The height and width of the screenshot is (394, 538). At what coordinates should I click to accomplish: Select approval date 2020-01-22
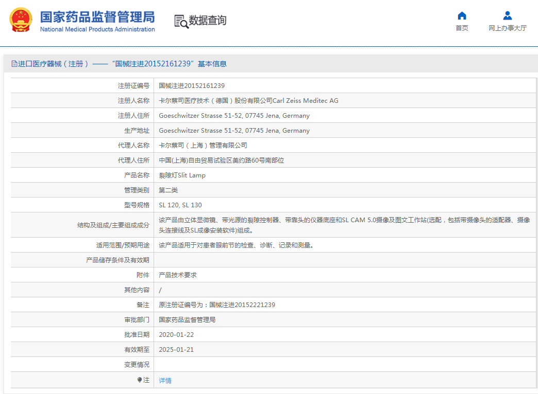coord(176,335)
